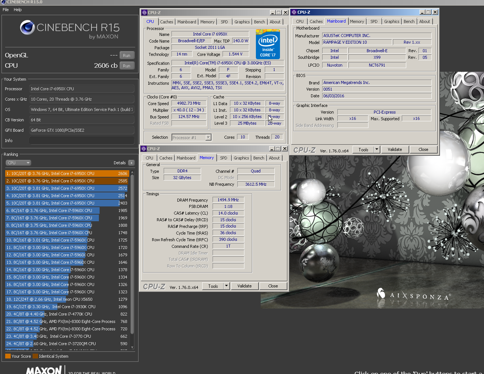Open About tab in Mainboard CPU-Z window
Screen dimensions: 484x374
pyautogui.click(x=425, y=21)
